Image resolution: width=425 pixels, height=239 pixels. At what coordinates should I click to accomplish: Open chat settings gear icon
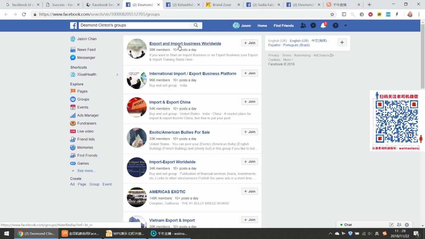(407, 225)
